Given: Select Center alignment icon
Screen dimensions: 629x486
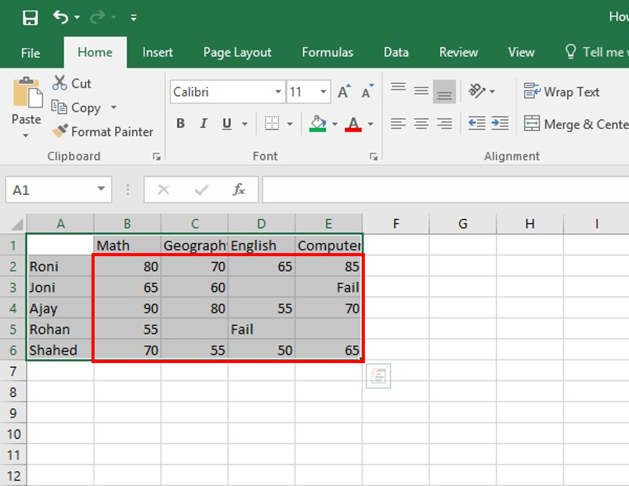Looking at the screenshot, I should (x=421, y=123).
